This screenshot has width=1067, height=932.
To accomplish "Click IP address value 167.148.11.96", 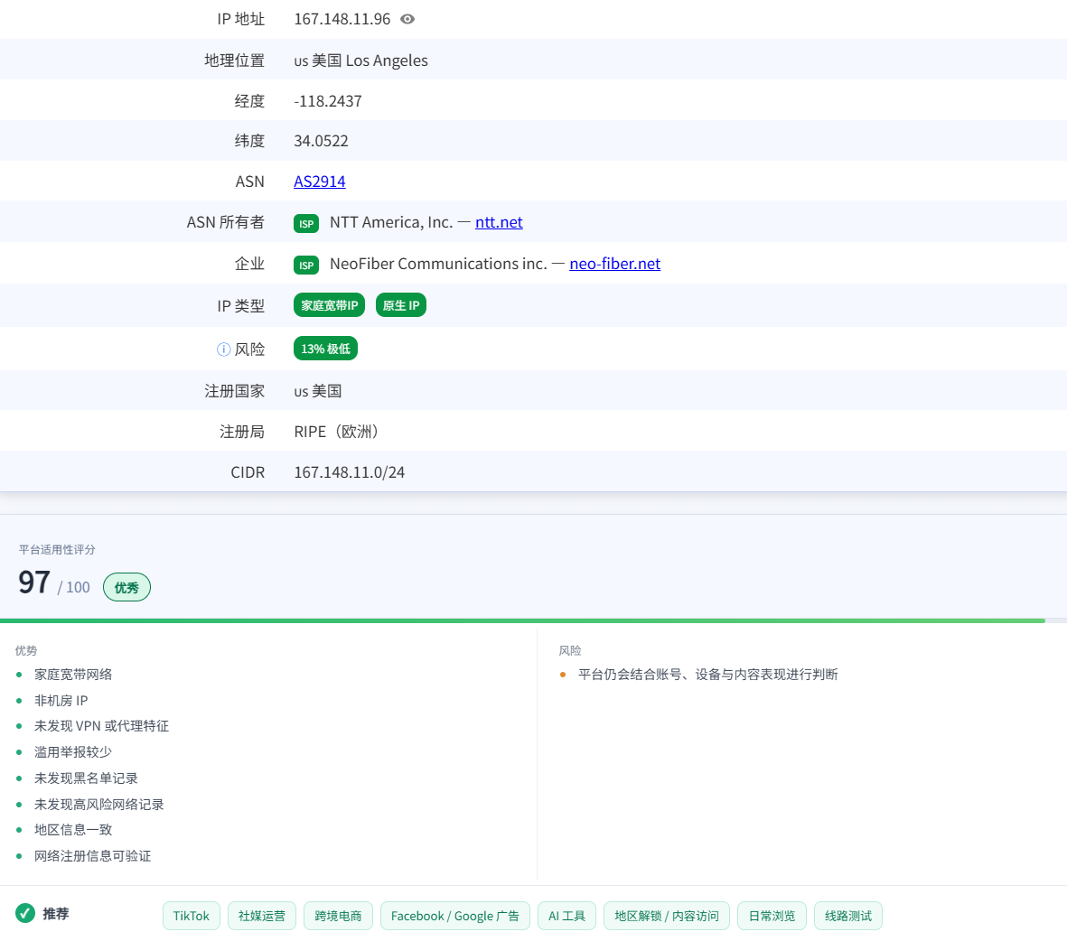I will coord(342,19).
